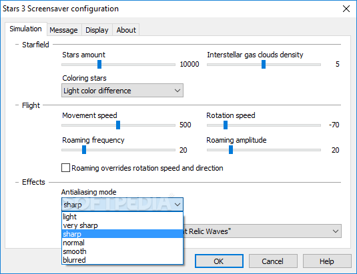
Task: Open the Message tab
Action: click(x=64, y=30)
